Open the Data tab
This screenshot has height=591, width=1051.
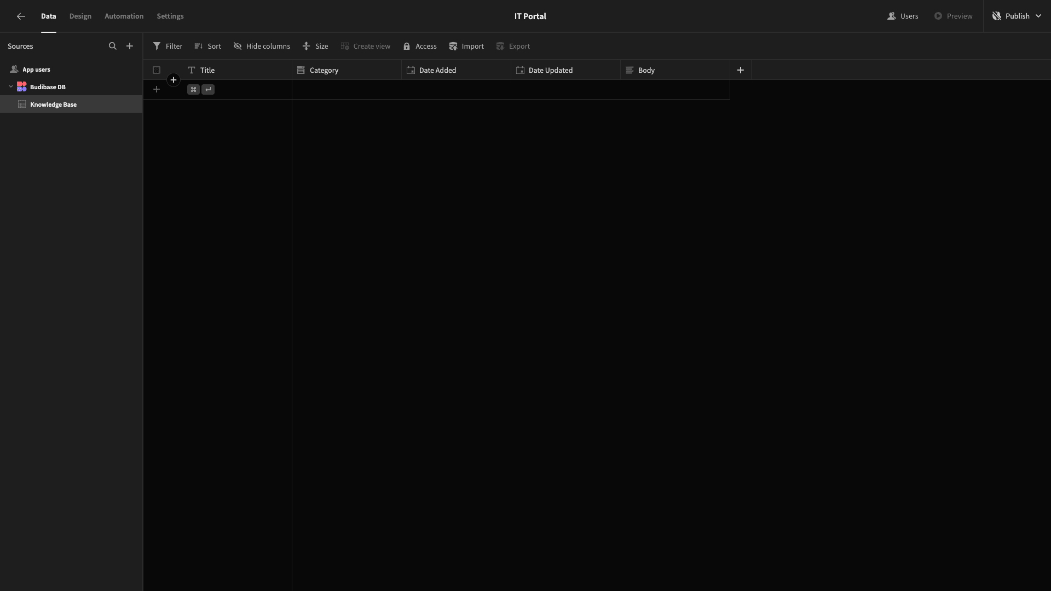[48, 16]
